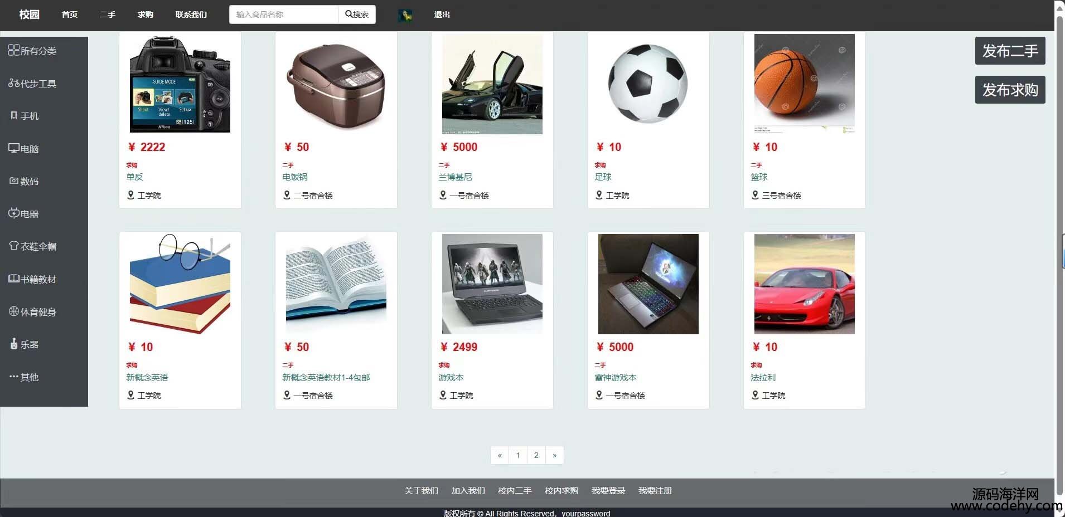
Task: Go to the 二手 menu in navbar
Action: pos(108,14)
